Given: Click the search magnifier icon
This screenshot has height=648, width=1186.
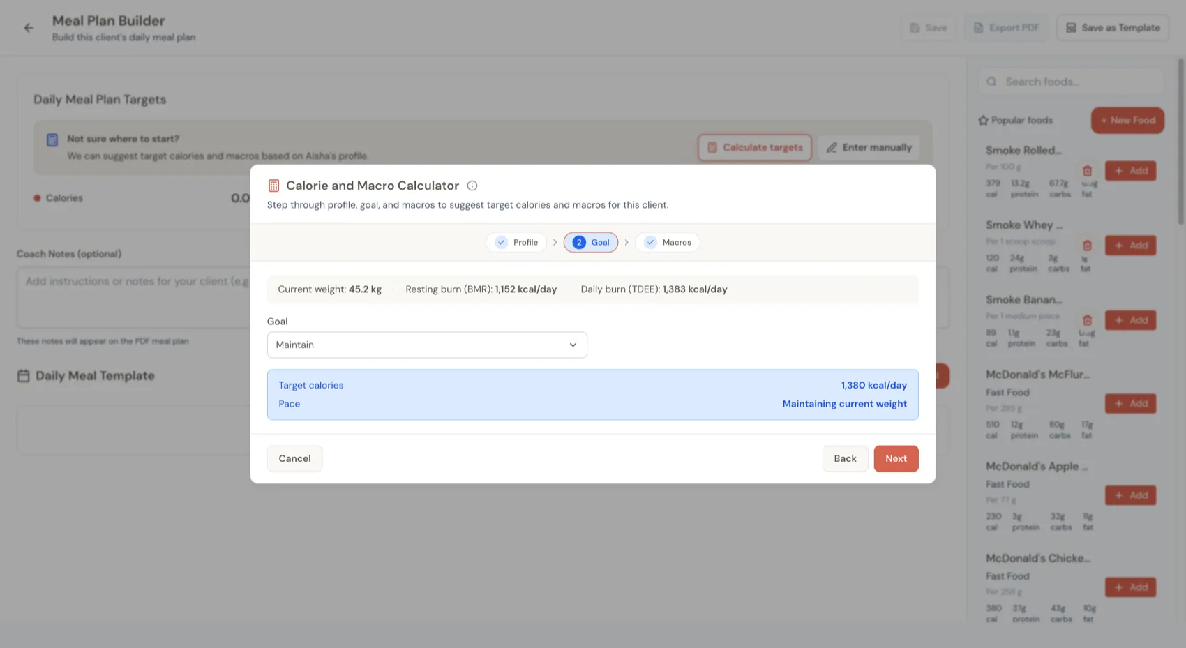Looking at the screenshot, I should 991,82.
